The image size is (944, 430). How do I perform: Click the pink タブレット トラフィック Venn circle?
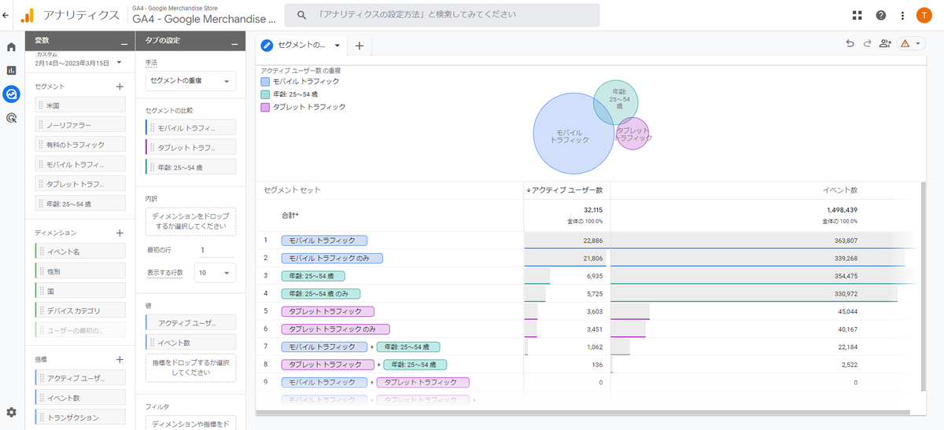point(634,135)
